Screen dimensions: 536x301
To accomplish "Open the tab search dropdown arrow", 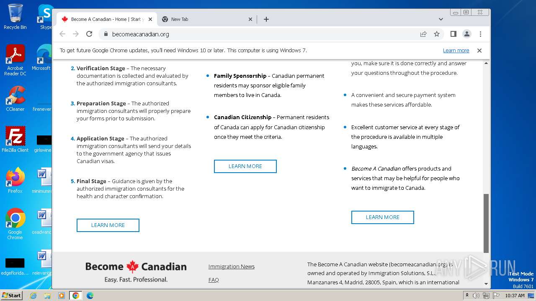I will point(441,19).
